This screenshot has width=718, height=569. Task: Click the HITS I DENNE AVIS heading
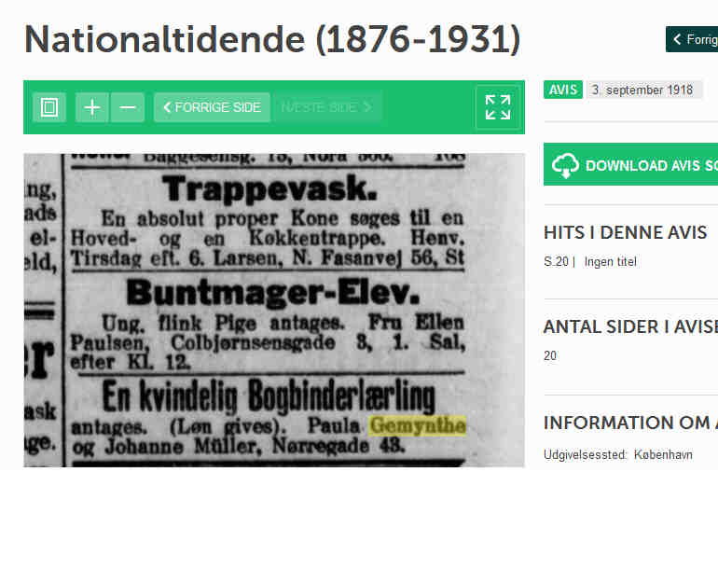[625, 233]
